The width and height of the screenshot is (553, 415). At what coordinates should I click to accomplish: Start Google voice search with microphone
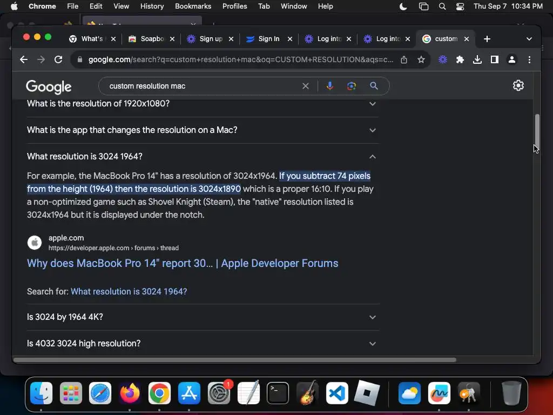(330, 86)
